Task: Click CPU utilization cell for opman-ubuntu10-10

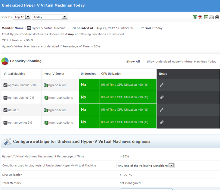Action: (128, 85)
